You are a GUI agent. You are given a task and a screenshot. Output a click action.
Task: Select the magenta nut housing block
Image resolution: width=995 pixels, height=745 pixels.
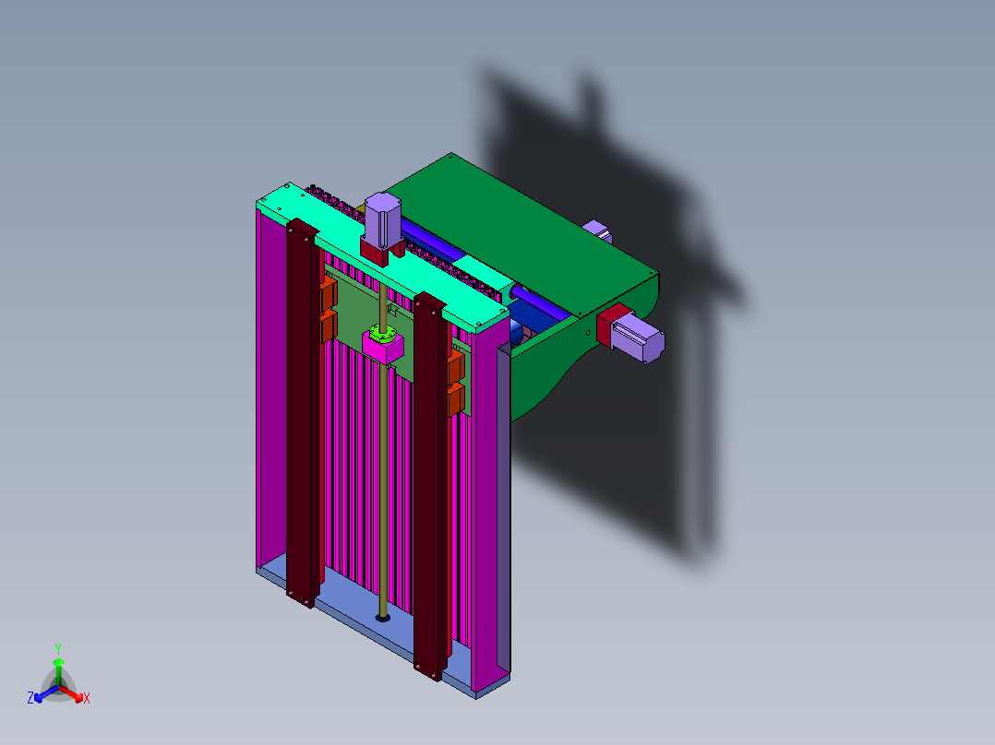pyautogui.click(x=383, y=349)
